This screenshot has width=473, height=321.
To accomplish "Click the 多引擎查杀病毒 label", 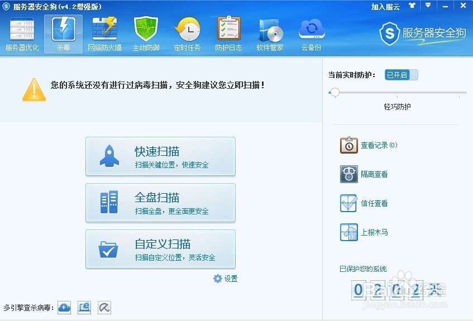I will click(29, 308).
